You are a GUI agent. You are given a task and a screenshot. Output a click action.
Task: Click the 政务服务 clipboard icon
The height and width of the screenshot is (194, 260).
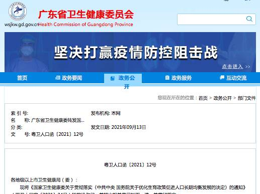(167, 78)
